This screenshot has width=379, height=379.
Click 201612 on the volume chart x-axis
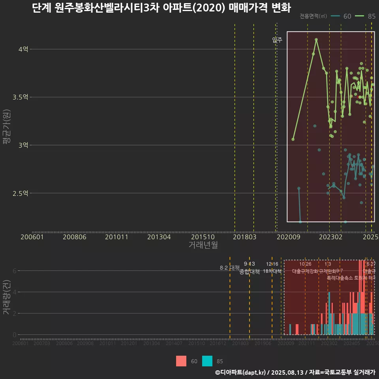coord(218,343)
